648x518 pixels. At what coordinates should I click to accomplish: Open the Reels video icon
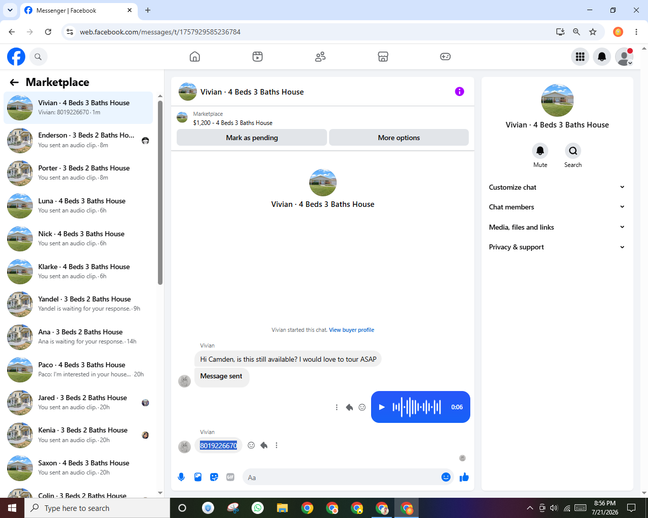coord(258,57)
